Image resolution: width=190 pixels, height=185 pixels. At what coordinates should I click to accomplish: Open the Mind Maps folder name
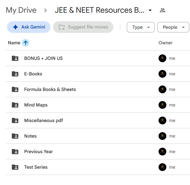tap(36, 105)
